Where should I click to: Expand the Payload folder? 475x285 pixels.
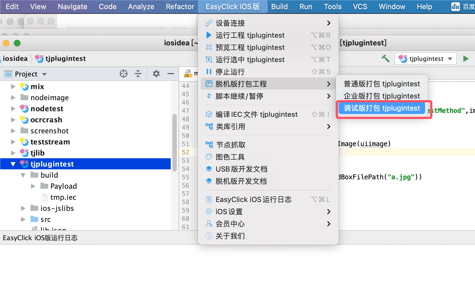(x=33, y=186)
